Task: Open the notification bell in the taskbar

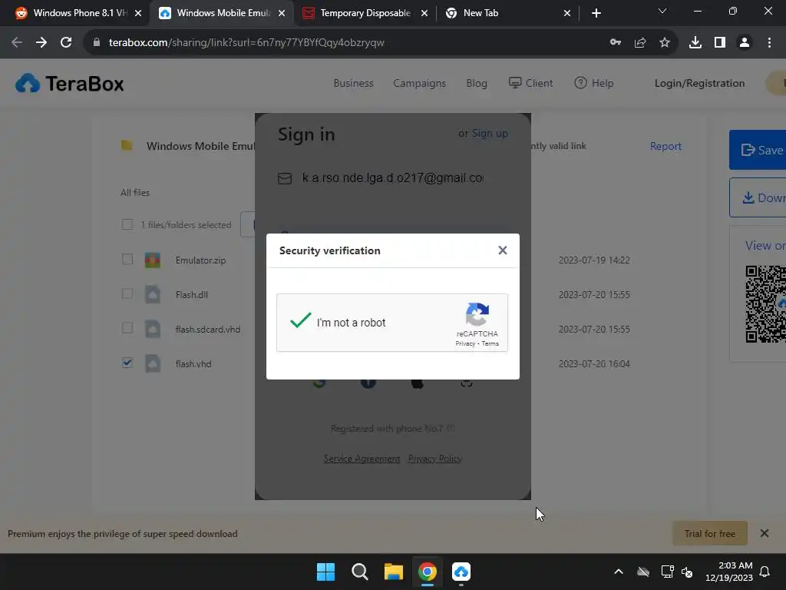Action: tap(765, 572)
